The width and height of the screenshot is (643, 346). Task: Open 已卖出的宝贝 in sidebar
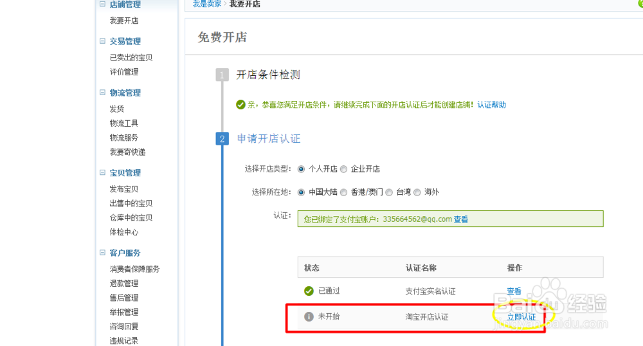(x=131, y=57)
